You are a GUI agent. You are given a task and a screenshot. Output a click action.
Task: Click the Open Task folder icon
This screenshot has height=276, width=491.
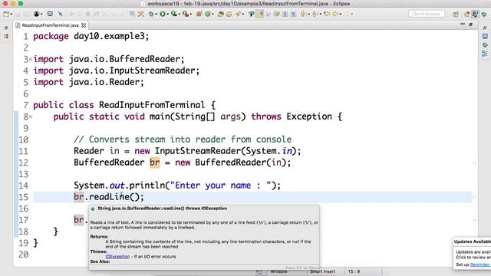(x=229, y=14)
